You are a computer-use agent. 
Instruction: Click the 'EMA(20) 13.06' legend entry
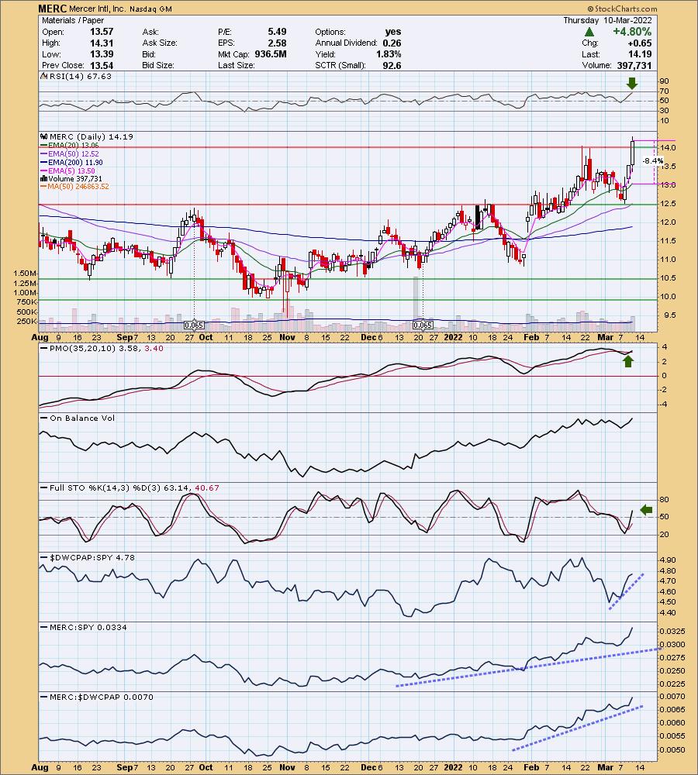click(73, 146)
